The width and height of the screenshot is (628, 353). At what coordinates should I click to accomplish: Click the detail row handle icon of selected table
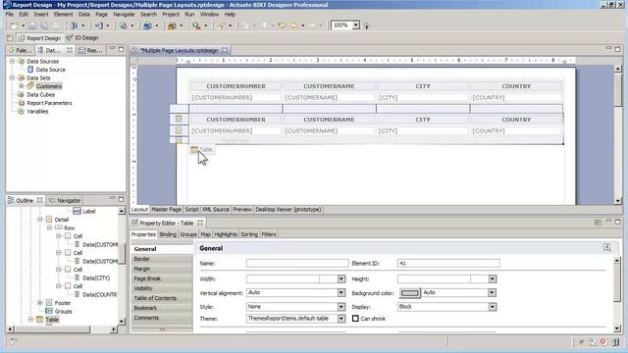click(x=179, y=130)
